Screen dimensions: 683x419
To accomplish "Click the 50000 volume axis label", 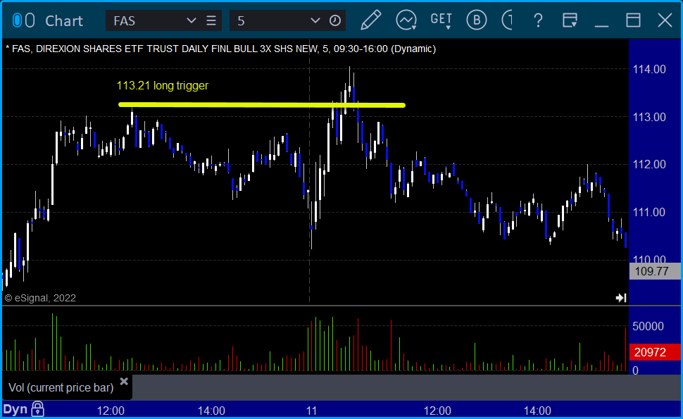I will [648, 326].
